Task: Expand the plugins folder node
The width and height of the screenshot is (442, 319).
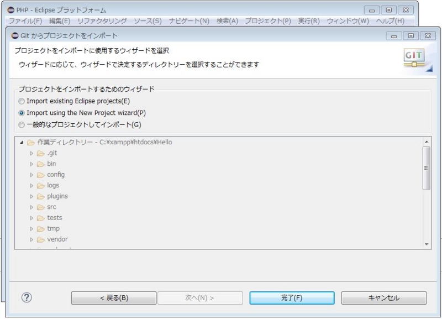Action: (31, 196)
